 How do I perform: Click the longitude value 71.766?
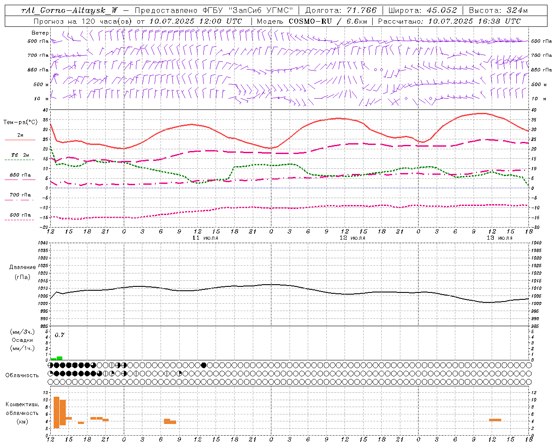[362, 10]
